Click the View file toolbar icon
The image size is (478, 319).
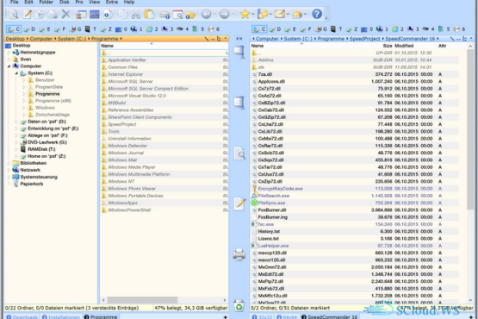pyautogui.click(x=14, y=14)
